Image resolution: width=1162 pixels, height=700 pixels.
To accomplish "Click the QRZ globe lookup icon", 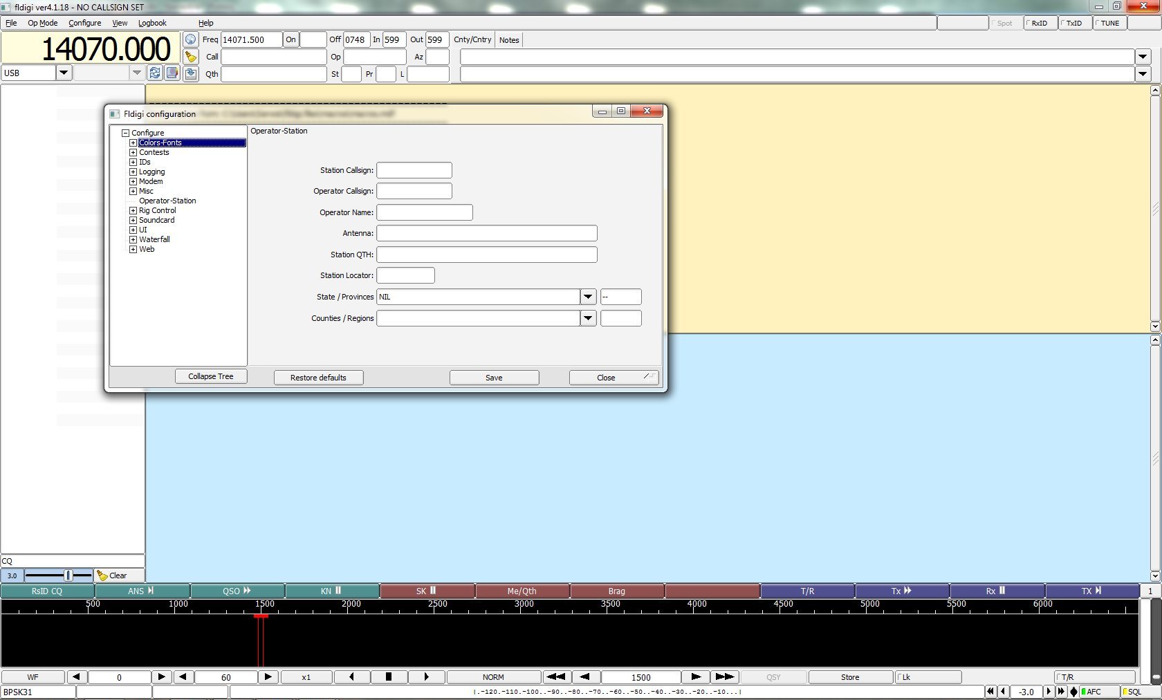I will point(191,39).
